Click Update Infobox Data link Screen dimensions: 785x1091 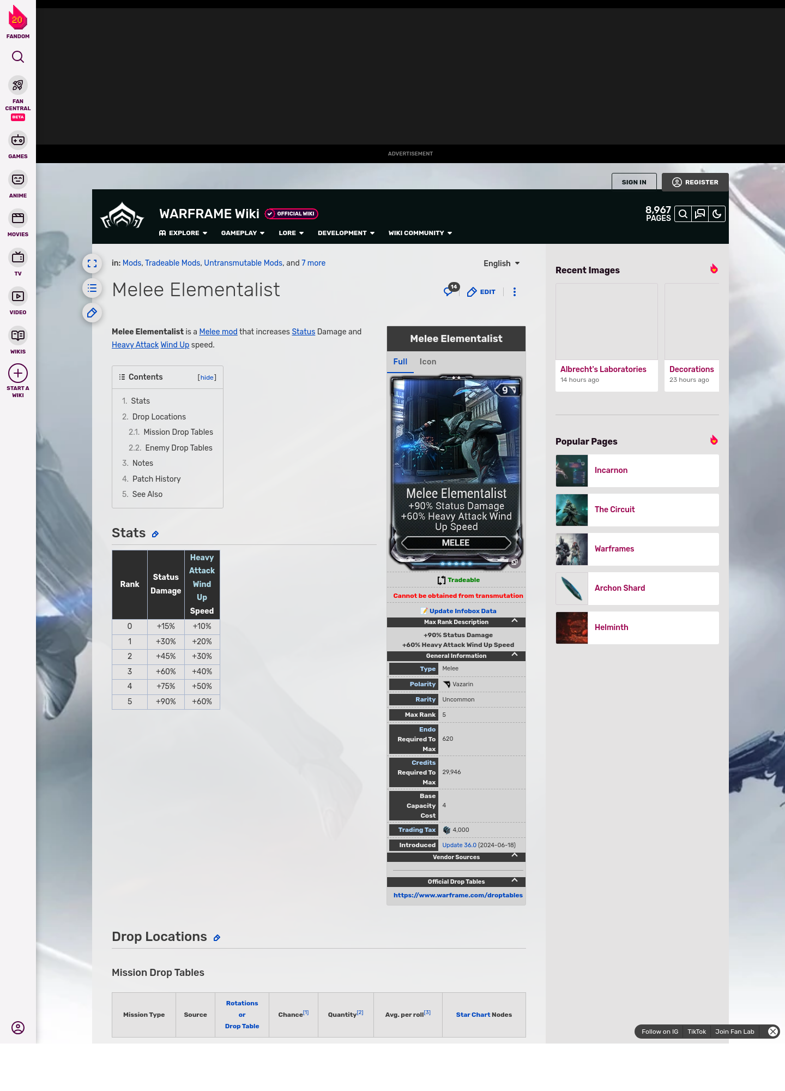(463, 611)
